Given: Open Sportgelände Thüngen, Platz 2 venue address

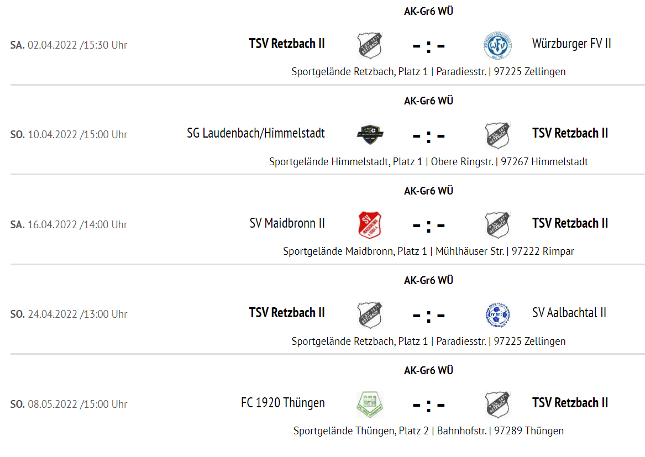Looking at the screenshot, I should [428, 430].
